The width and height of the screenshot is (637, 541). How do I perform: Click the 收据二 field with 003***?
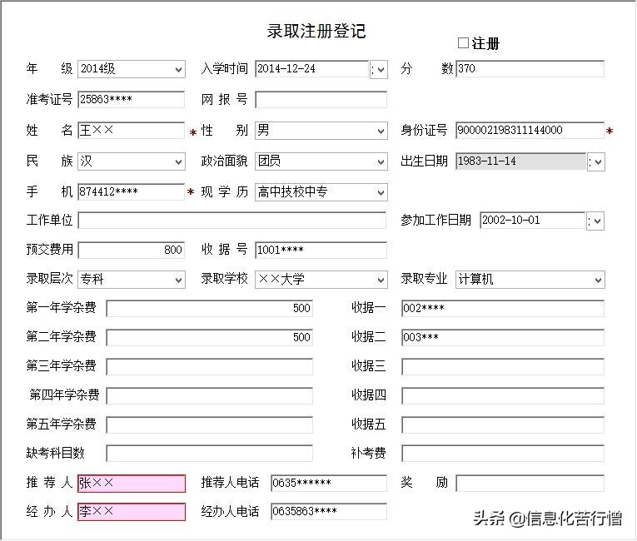tap(503, 338)
